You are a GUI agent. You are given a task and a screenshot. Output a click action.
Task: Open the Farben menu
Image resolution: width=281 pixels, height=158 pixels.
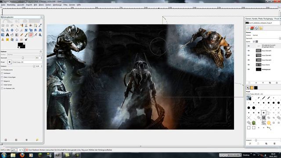tap(48, 5)
